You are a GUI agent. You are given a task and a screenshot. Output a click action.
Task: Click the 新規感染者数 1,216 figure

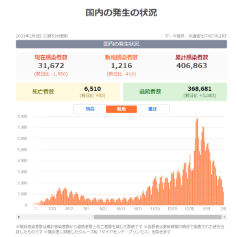click(x=121, y=66)
